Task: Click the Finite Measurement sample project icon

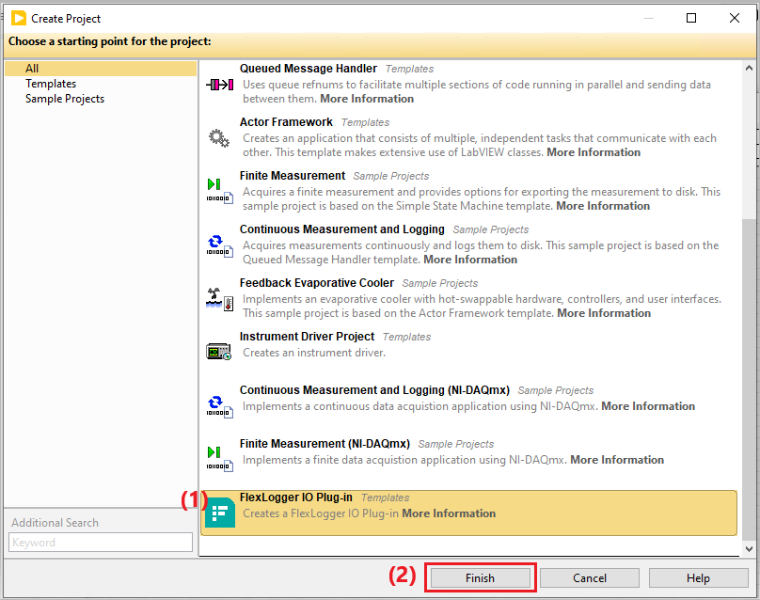Action: pyautogui.click(x=220, y=191)
